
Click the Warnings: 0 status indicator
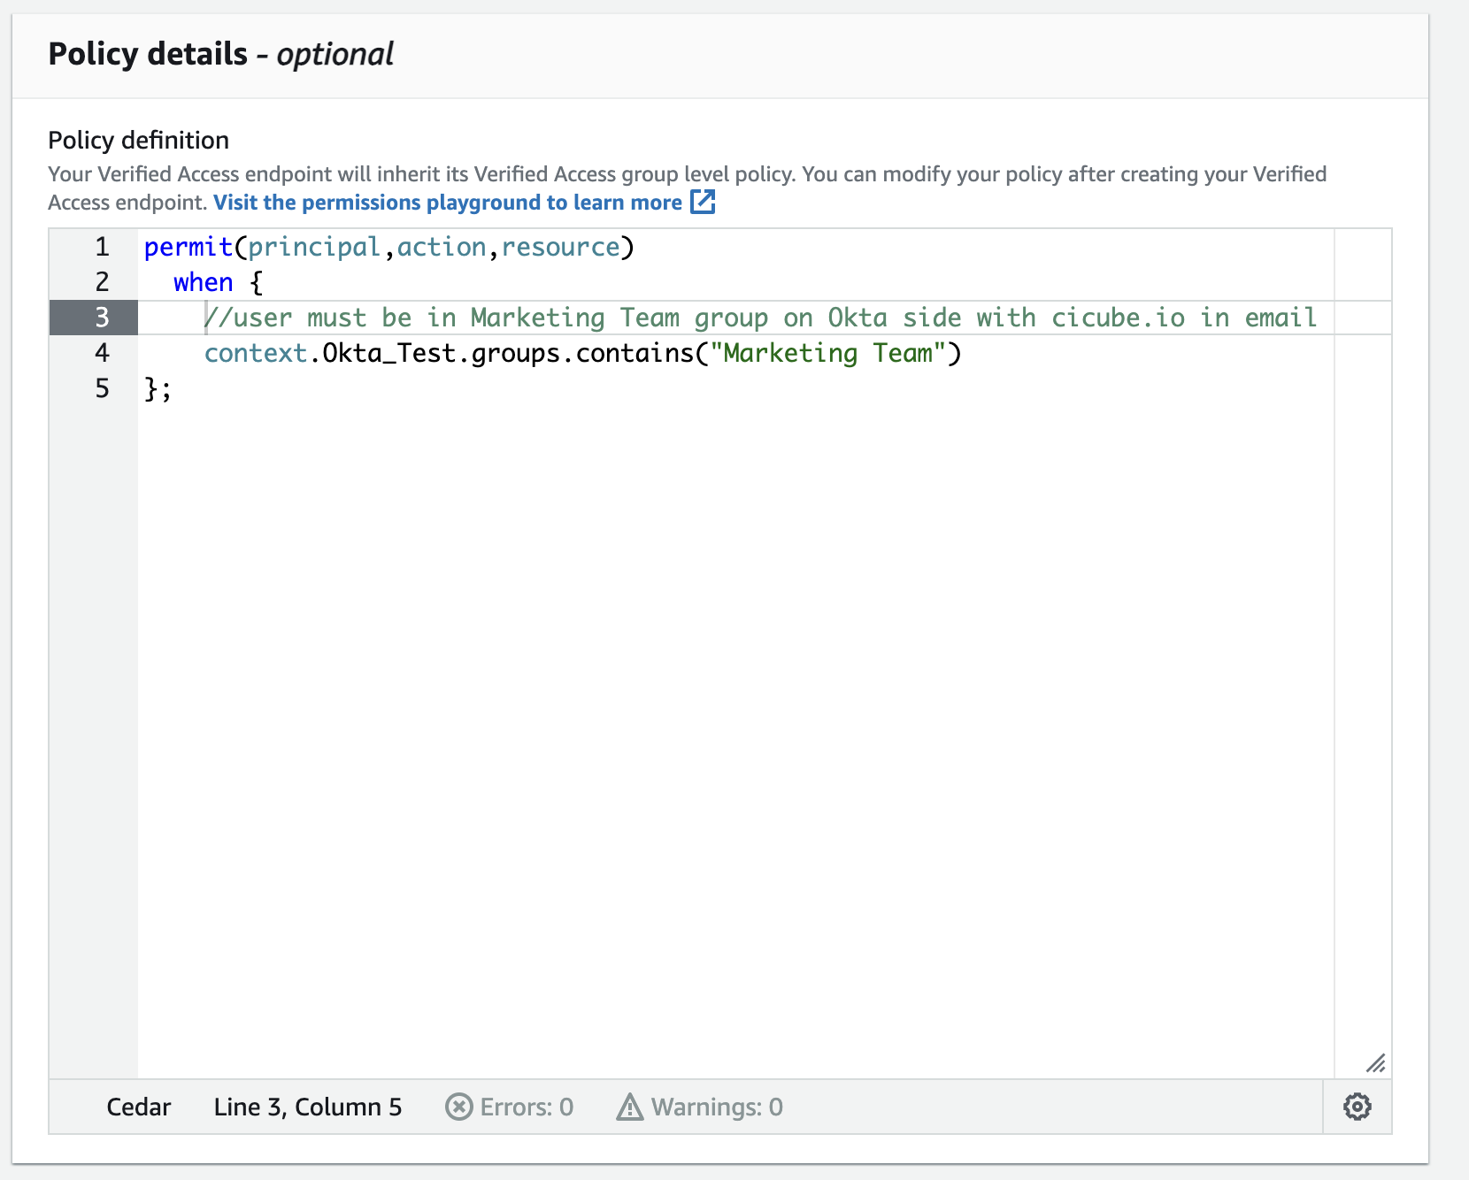pos(699,1107)
